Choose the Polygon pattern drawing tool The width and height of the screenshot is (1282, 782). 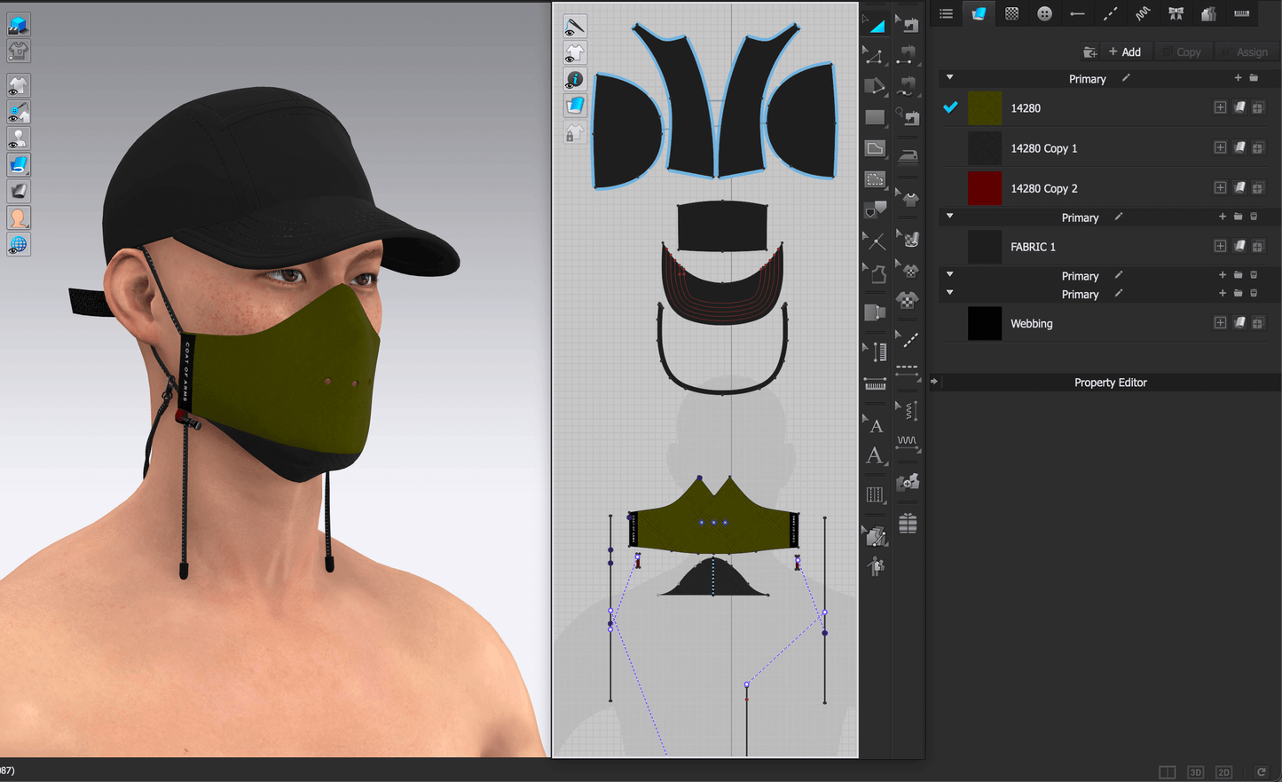pos(875,86)
